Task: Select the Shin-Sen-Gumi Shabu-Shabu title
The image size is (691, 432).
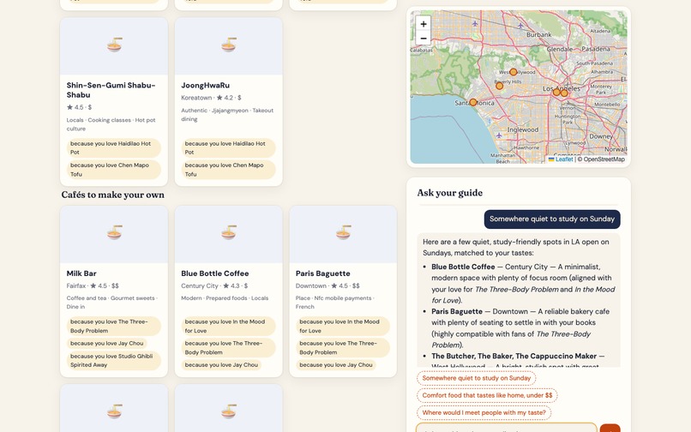Action: pos(111,90)
